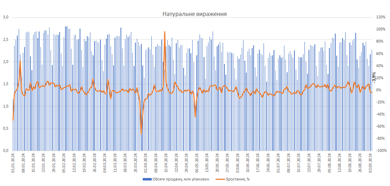The width and height of the screenshot is (390, 186).
Task: Click date label '19.08.2024'
Action: (350, 163)
